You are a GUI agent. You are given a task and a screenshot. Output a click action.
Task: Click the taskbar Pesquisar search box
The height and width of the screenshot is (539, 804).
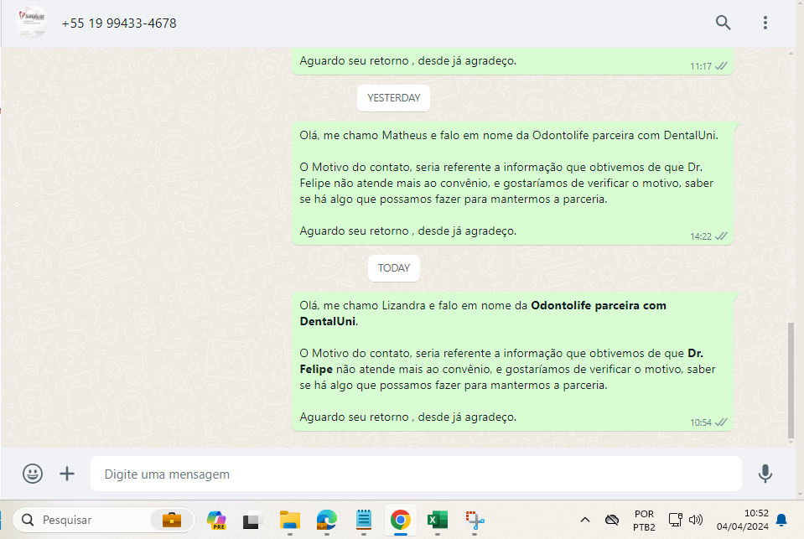(x=104, y=520)
